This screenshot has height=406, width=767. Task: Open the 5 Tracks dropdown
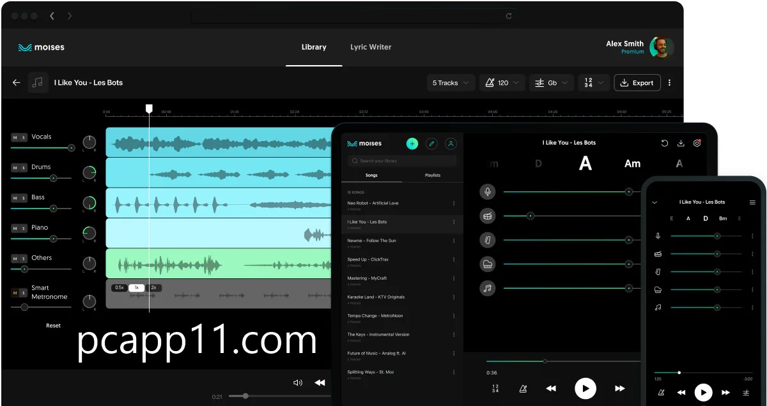point(451,83)
